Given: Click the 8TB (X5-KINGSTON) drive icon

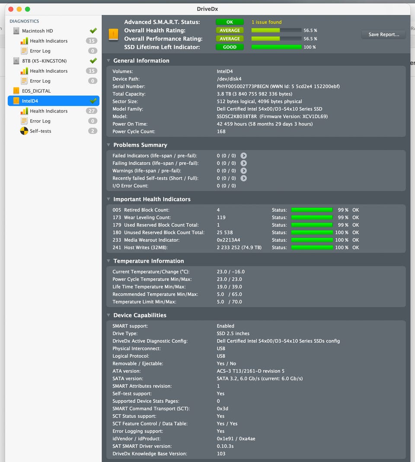Looking at the screenshot, I should coord(16,61).
